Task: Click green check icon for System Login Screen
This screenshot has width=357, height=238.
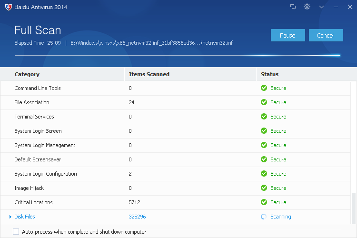Action: 264,131
